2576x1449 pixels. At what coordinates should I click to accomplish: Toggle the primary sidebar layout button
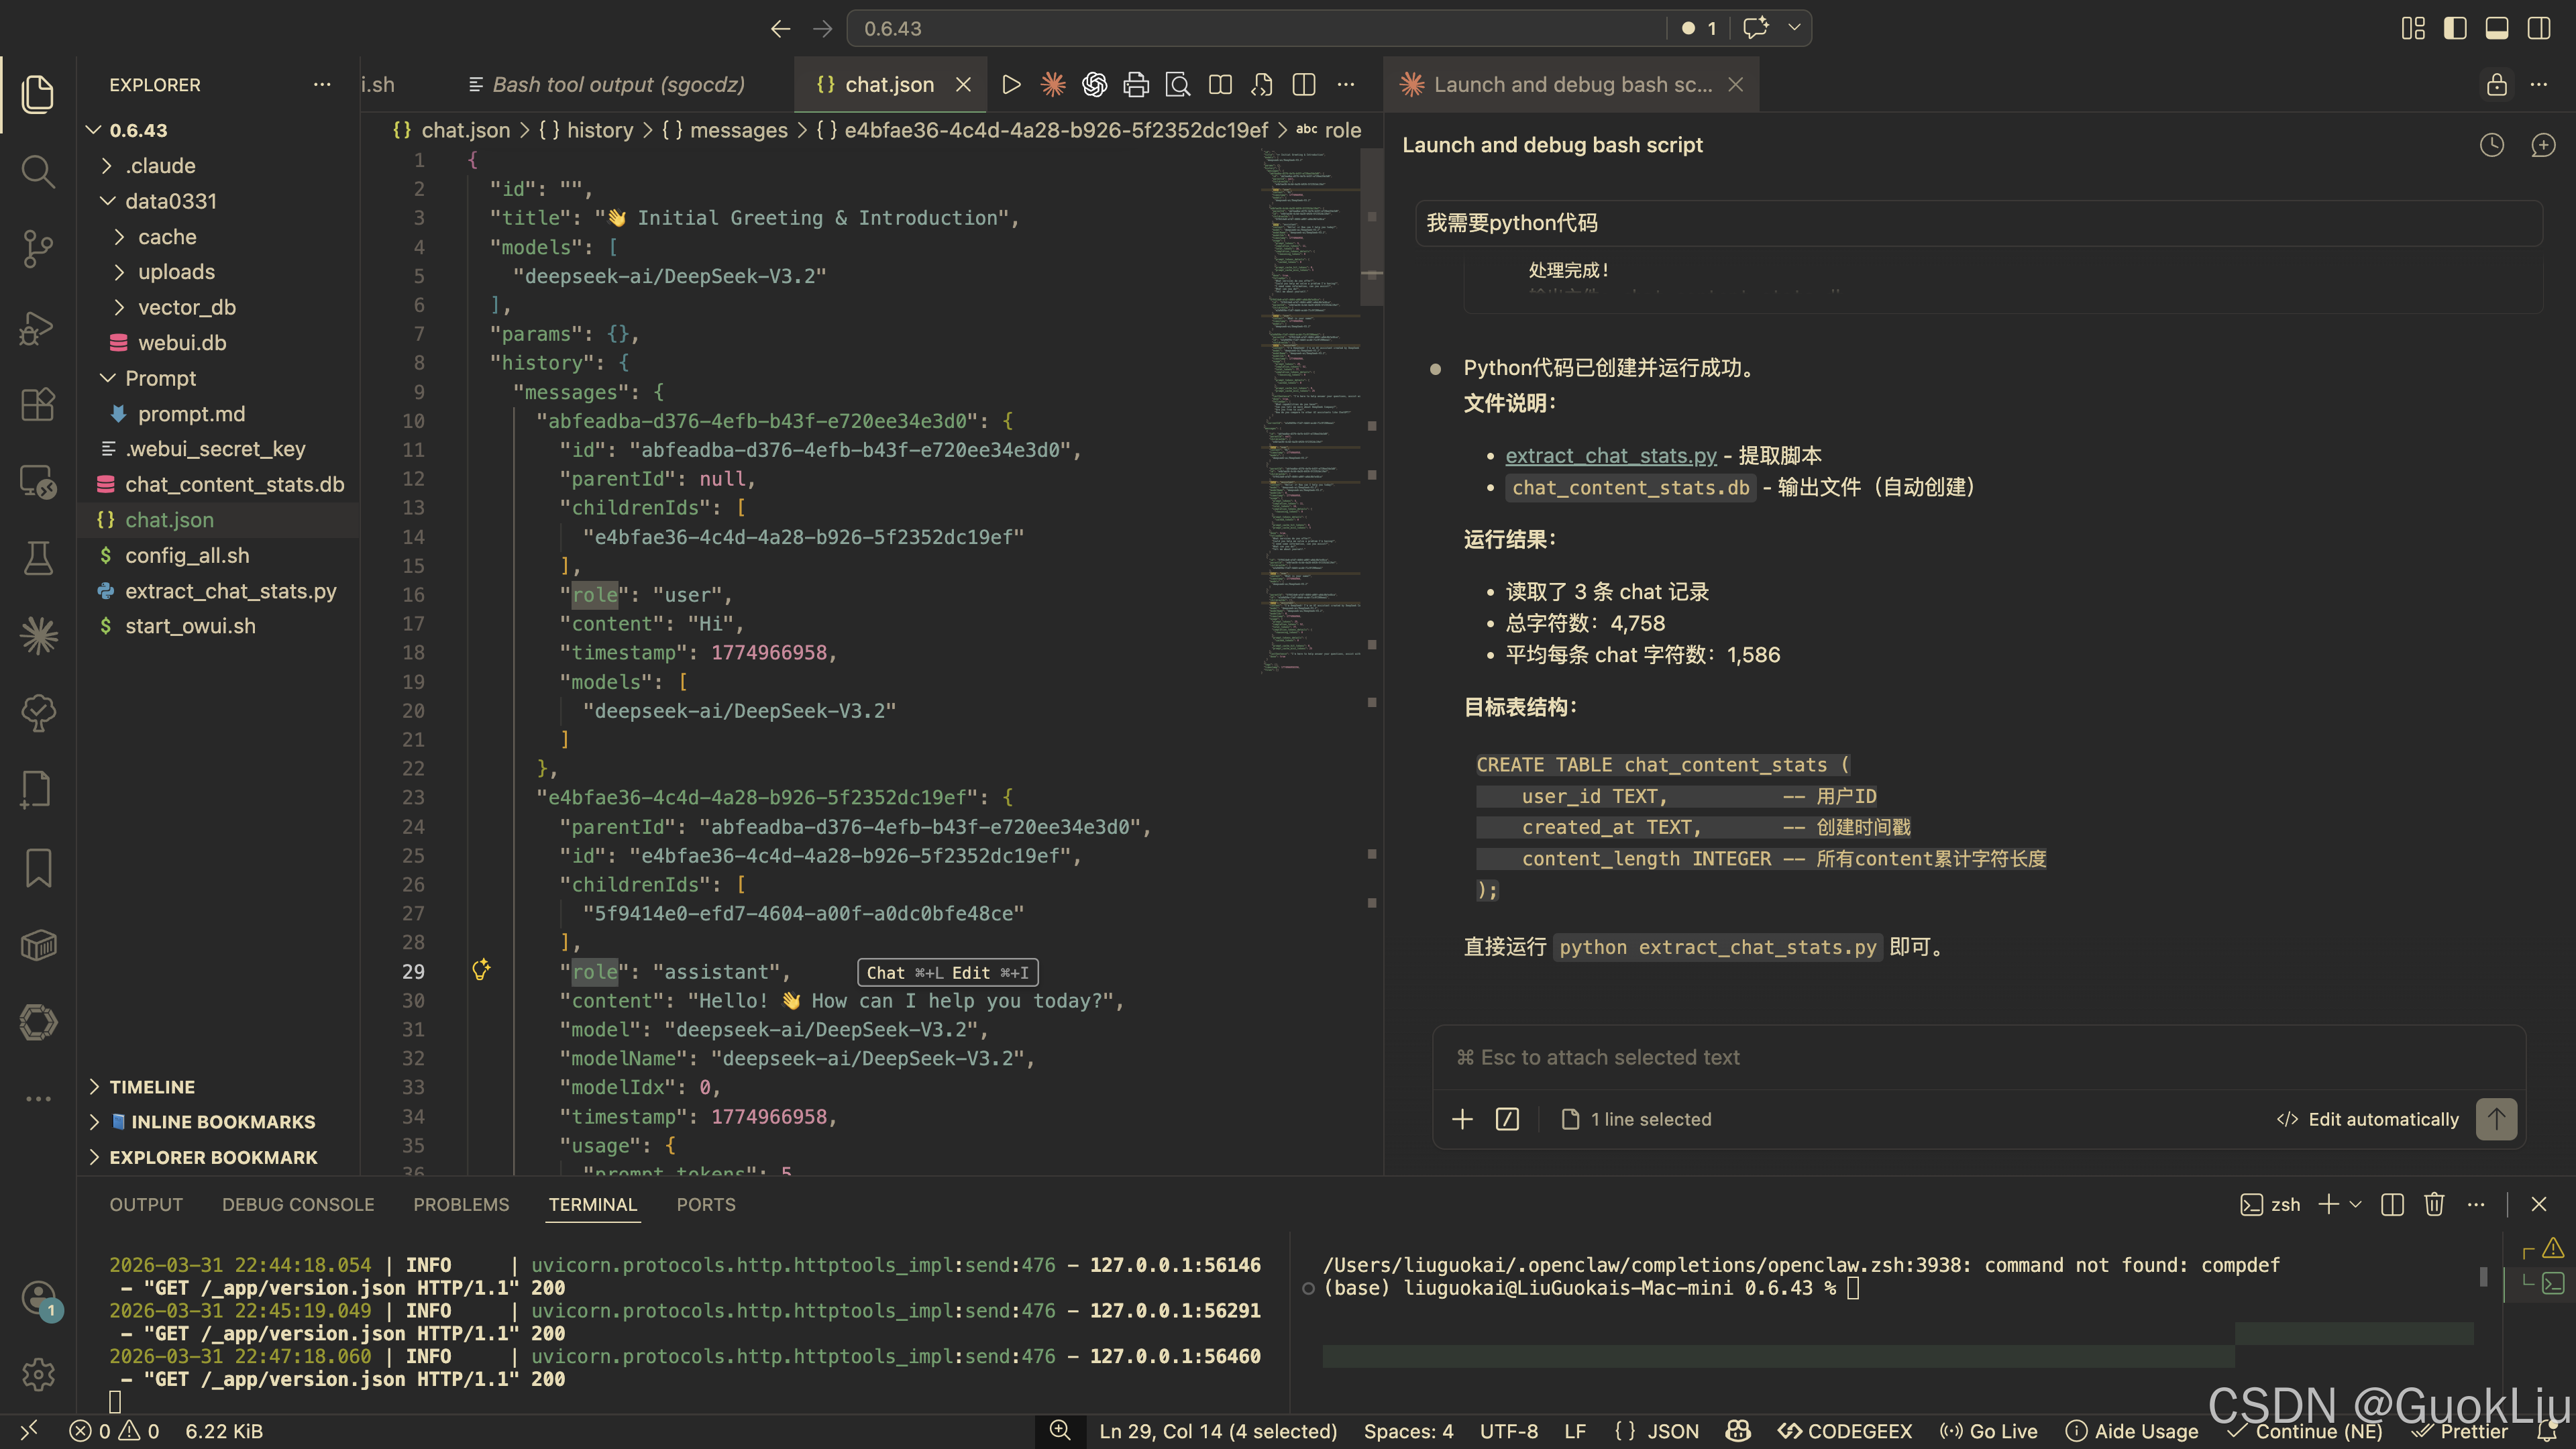coord(2455,28)
